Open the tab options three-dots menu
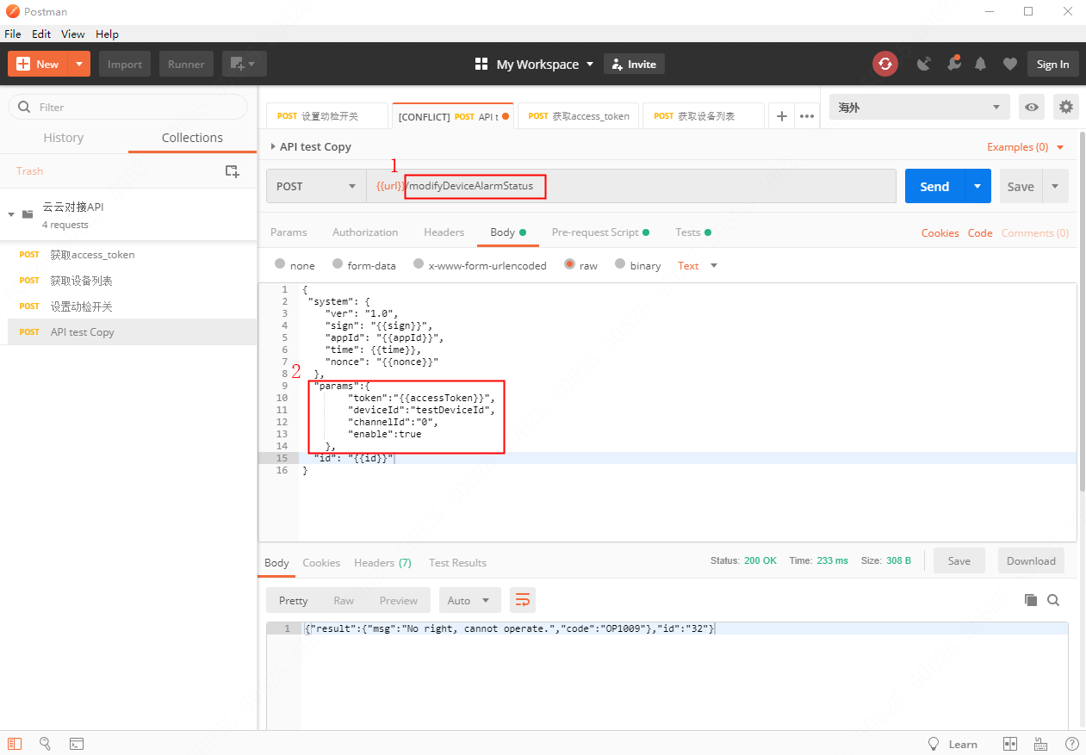 [806, 116]
